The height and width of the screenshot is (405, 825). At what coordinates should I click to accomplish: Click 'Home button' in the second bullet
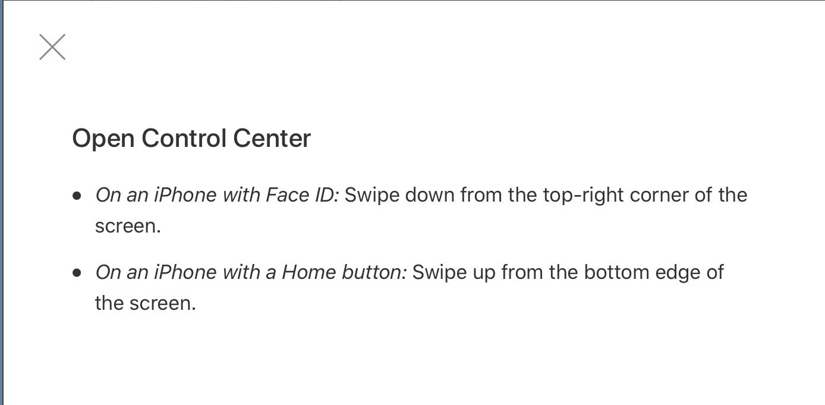tap(342, 272)
